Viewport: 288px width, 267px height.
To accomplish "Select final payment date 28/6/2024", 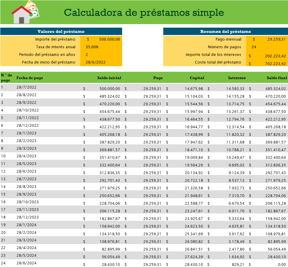I will click(x=26, y=263).
